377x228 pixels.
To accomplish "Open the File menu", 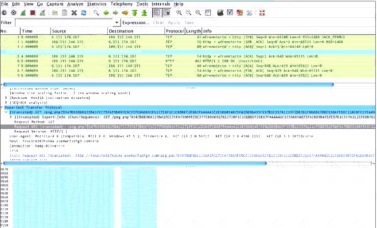I will point(4,4).
